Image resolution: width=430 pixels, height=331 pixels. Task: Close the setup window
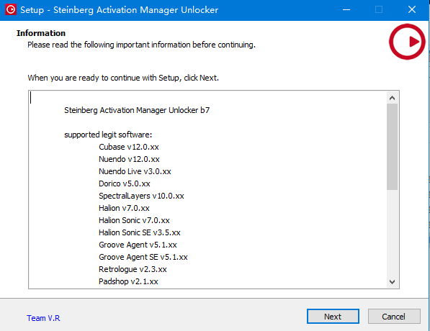(x=411, y=10)
